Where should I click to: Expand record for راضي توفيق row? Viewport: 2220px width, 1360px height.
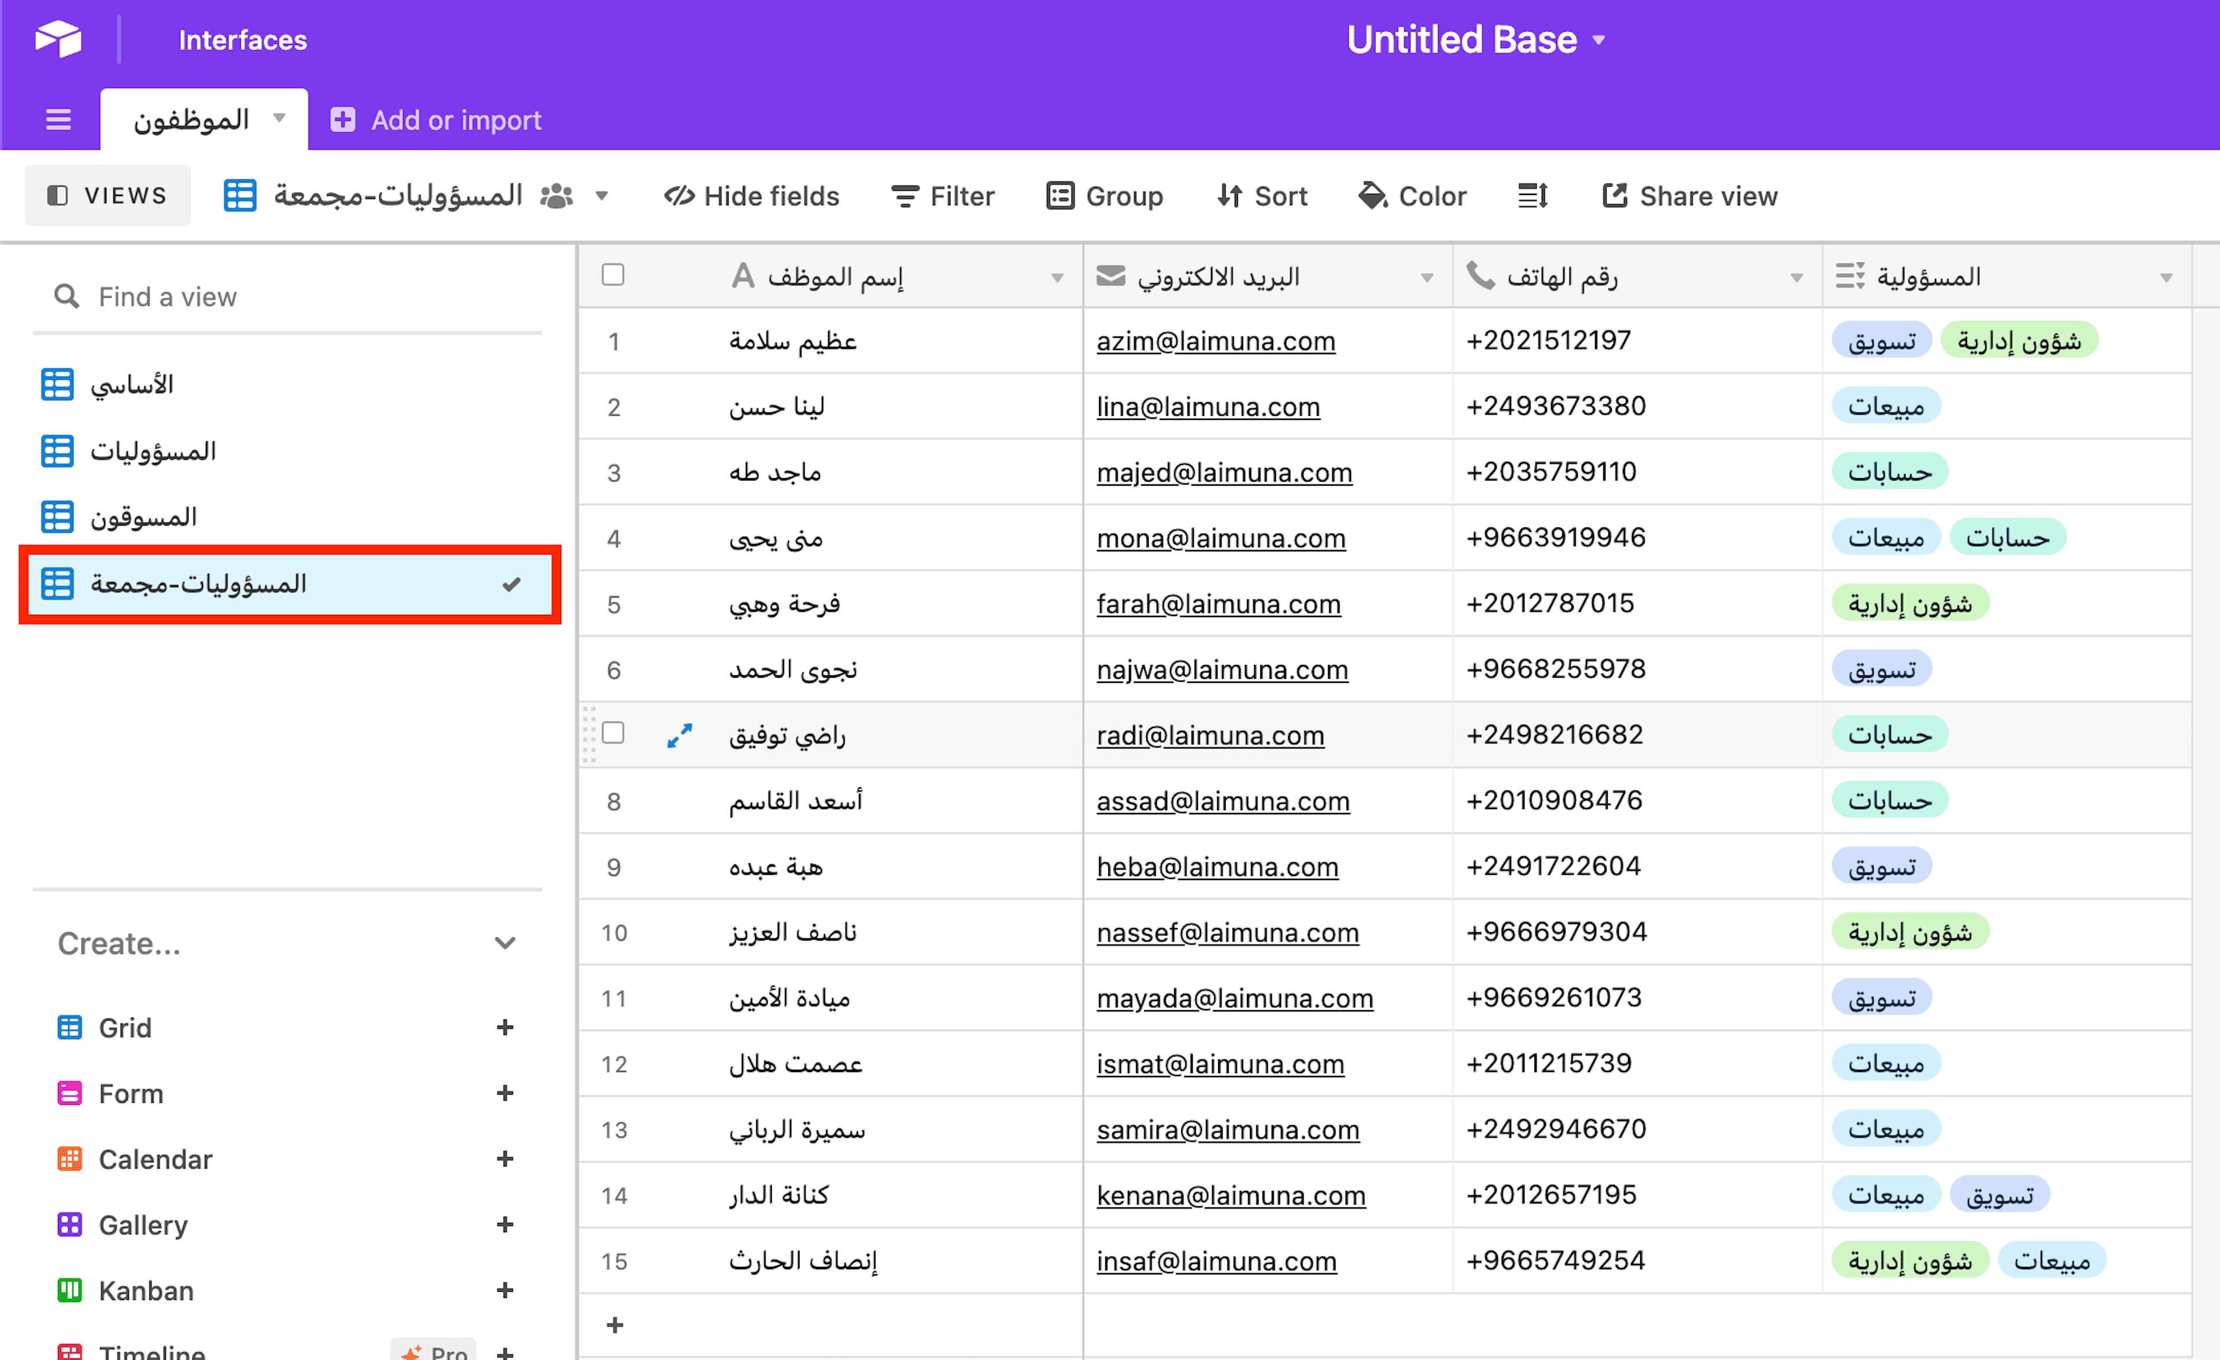pyautogui.click(x=679, y=734)
